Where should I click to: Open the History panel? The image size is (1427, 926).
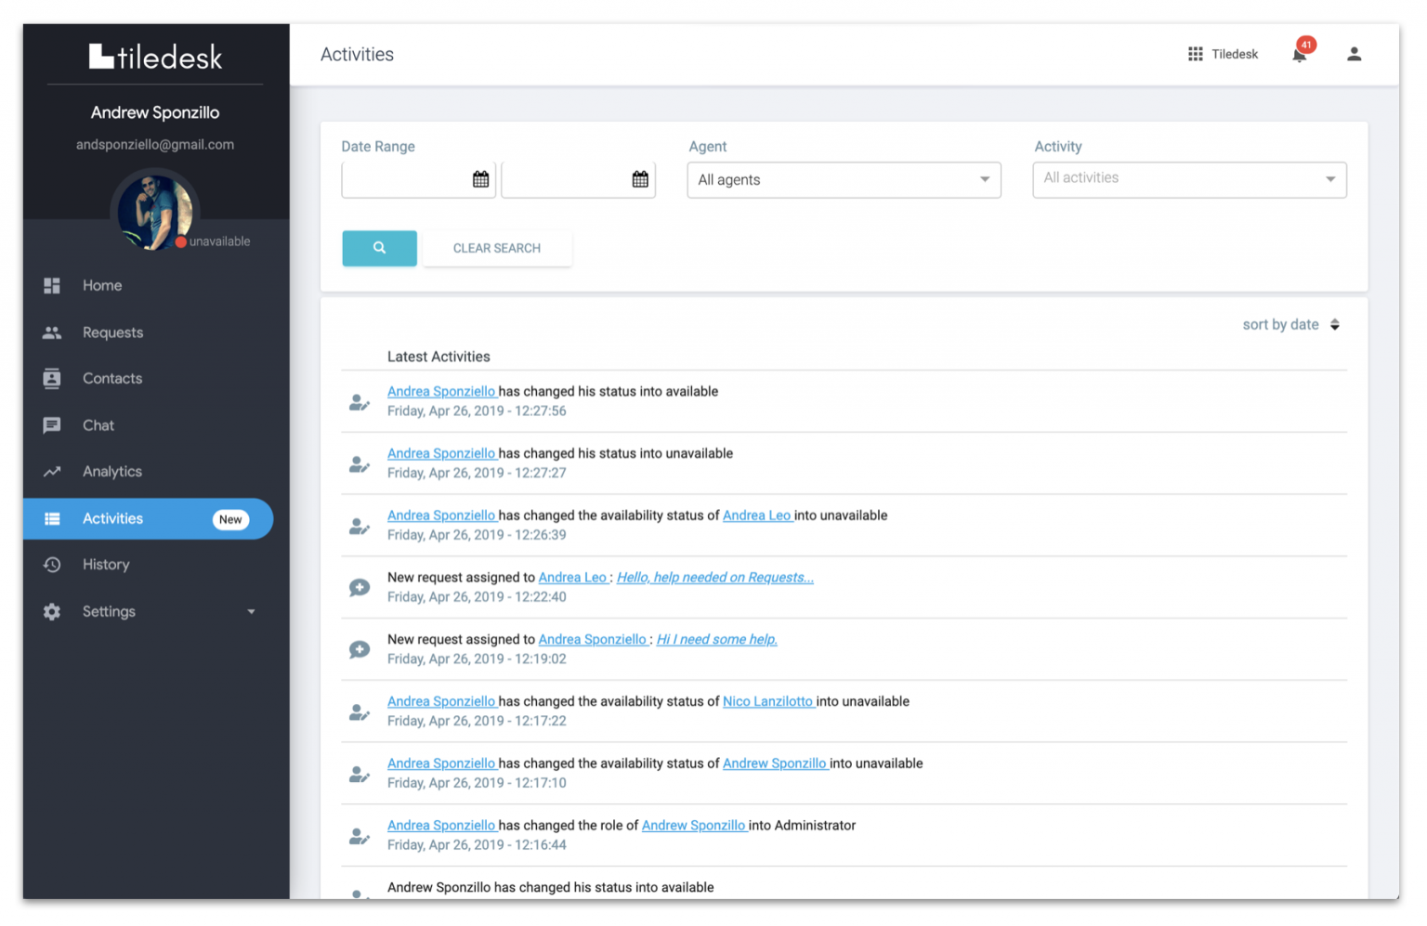tap(105, 564)
